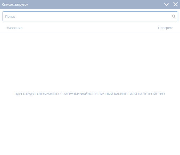This screenshot has width=180, height=155.
Task: Select the Название header label
Action: click(x=14, y=28)
